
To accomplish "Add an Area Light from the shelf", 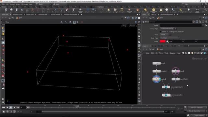I will pos(122,10).
